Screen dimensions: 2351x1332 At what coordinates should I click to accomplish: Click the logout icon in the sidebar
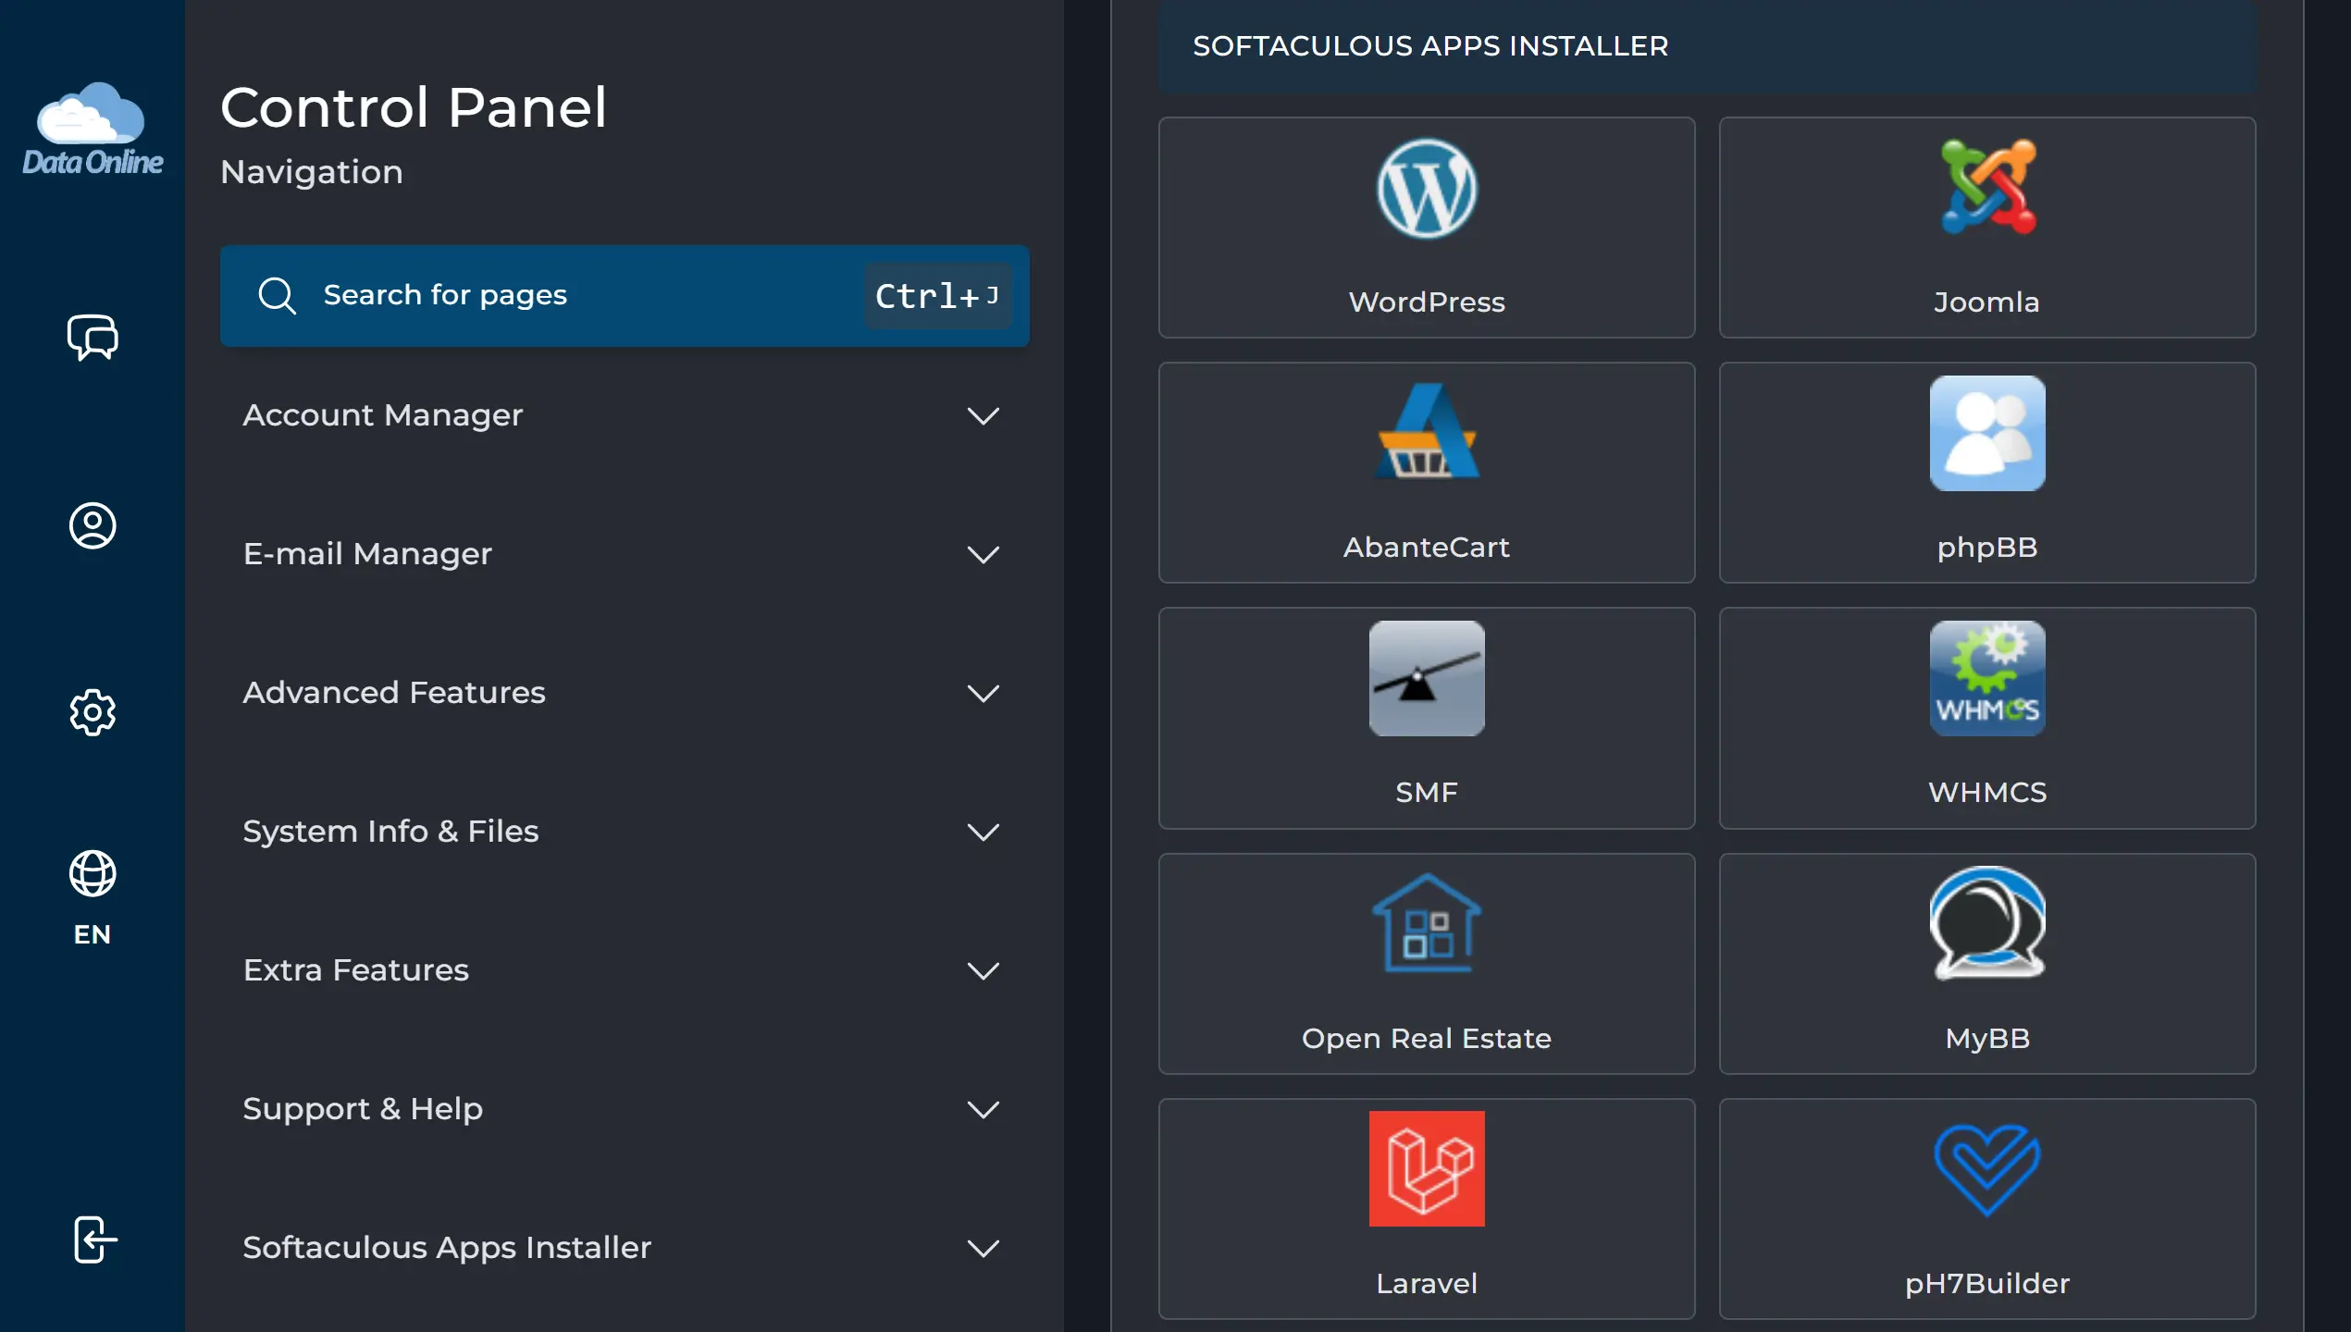pos(94,1239)
